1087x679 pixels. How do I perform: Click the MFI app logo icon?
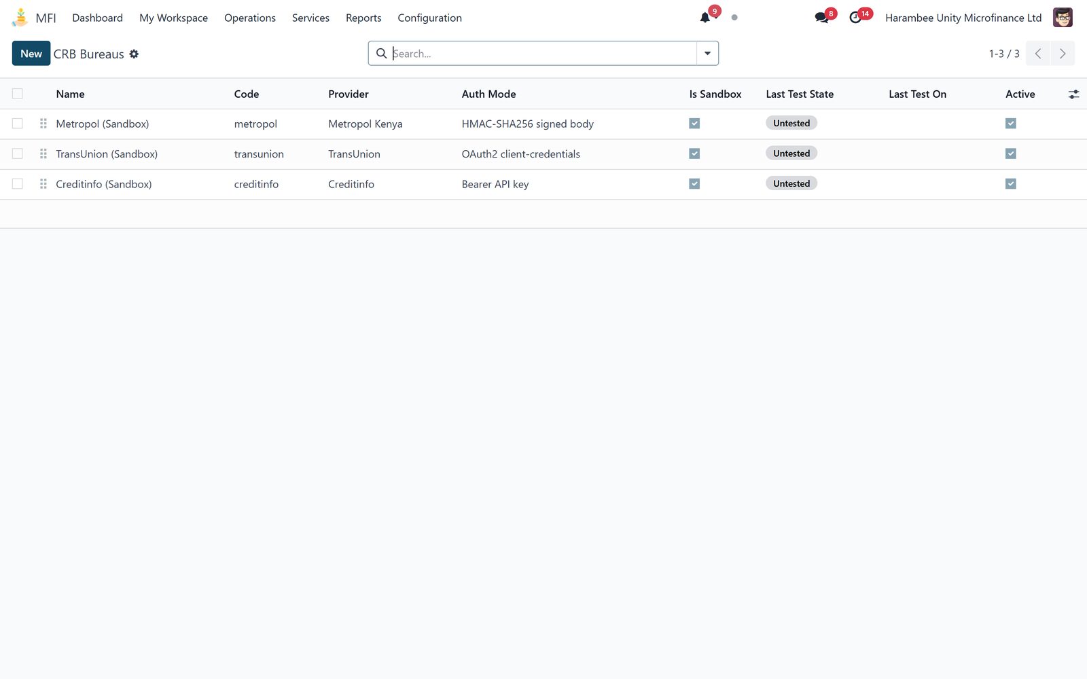(20, 18)
